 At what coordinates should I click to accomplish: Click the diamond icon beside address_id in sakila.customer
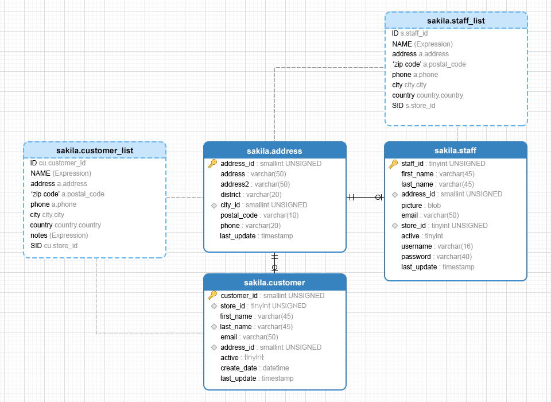tap(214, 347)
